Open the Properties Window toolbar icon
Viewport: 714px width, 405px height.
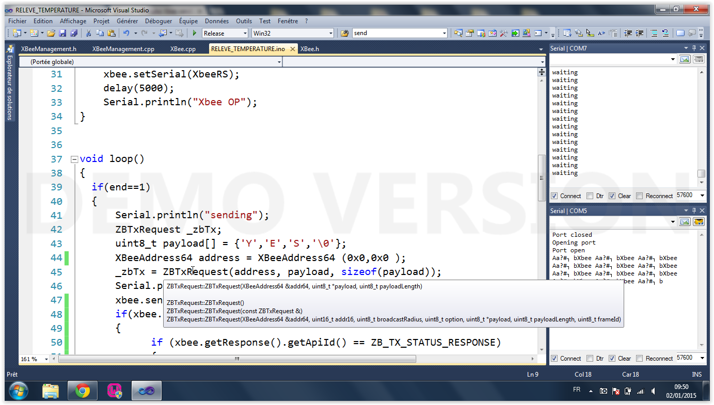469,33
